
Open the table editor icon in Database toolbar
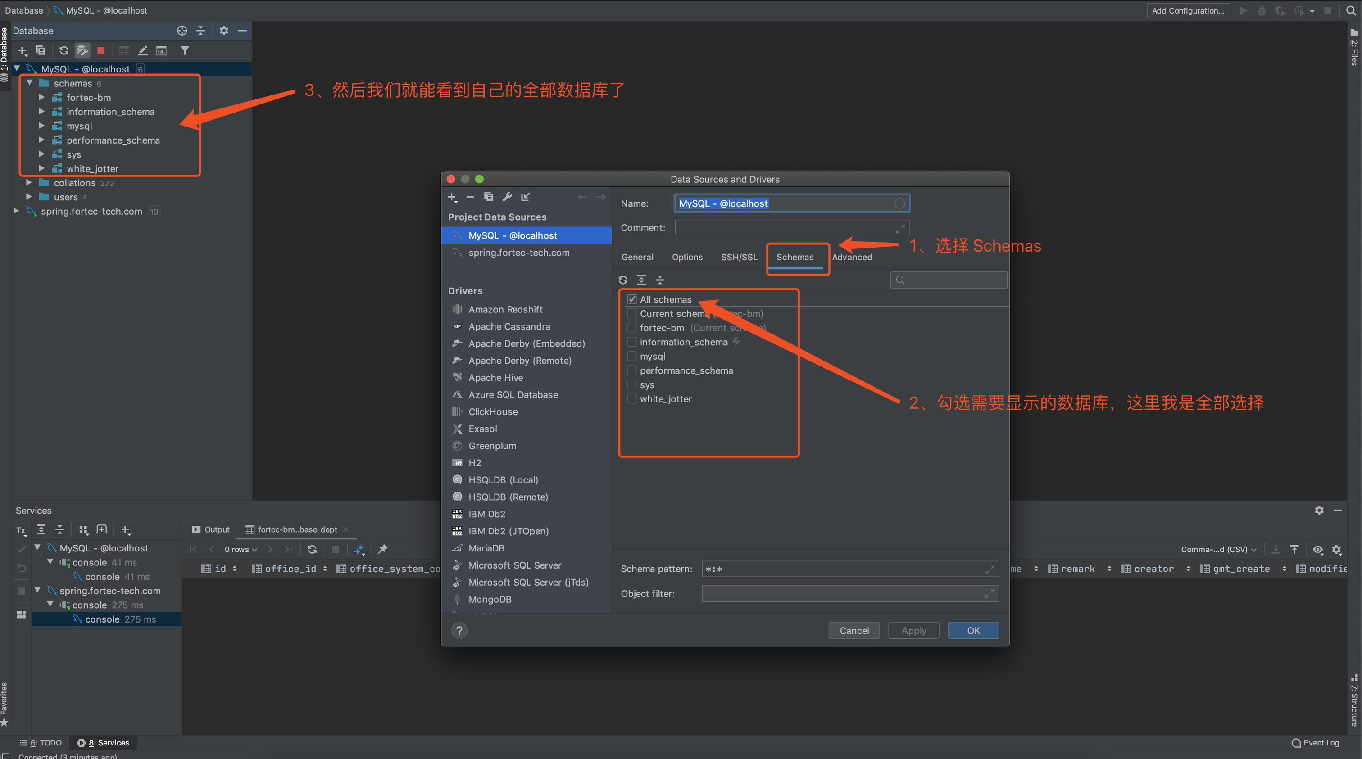124,51
